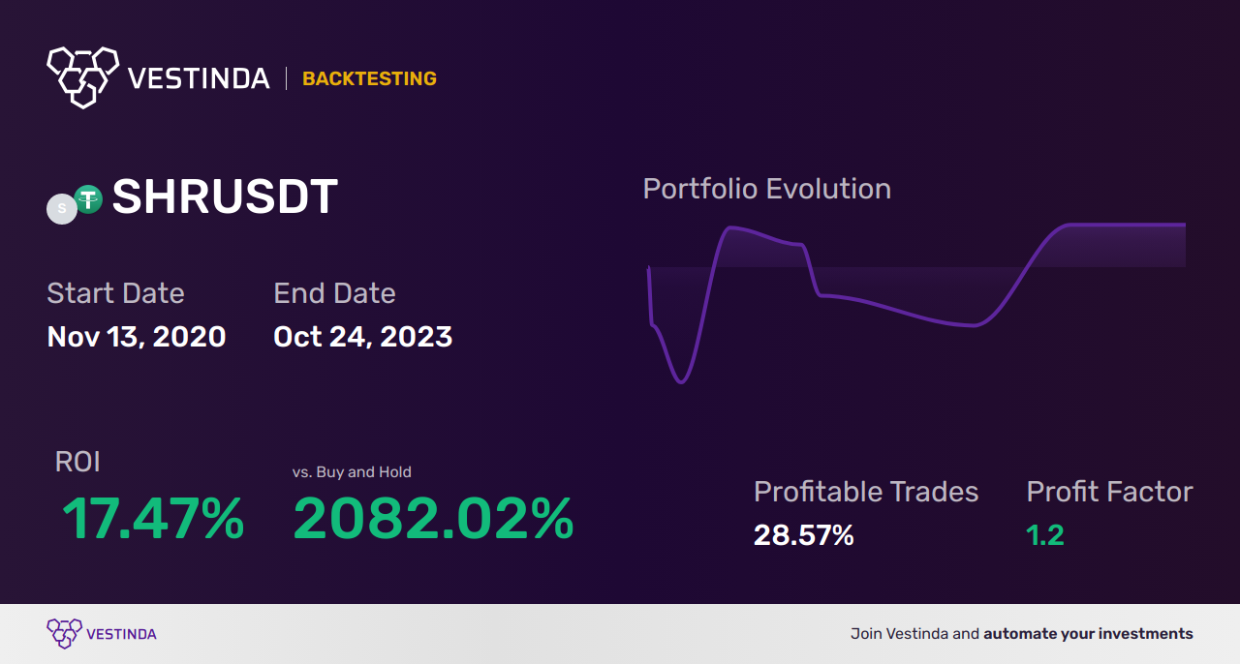Click the End Date label
The image size is (1240, 664).
[334, 293]
